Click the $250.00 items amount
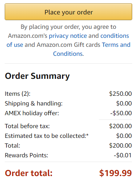 120,94
